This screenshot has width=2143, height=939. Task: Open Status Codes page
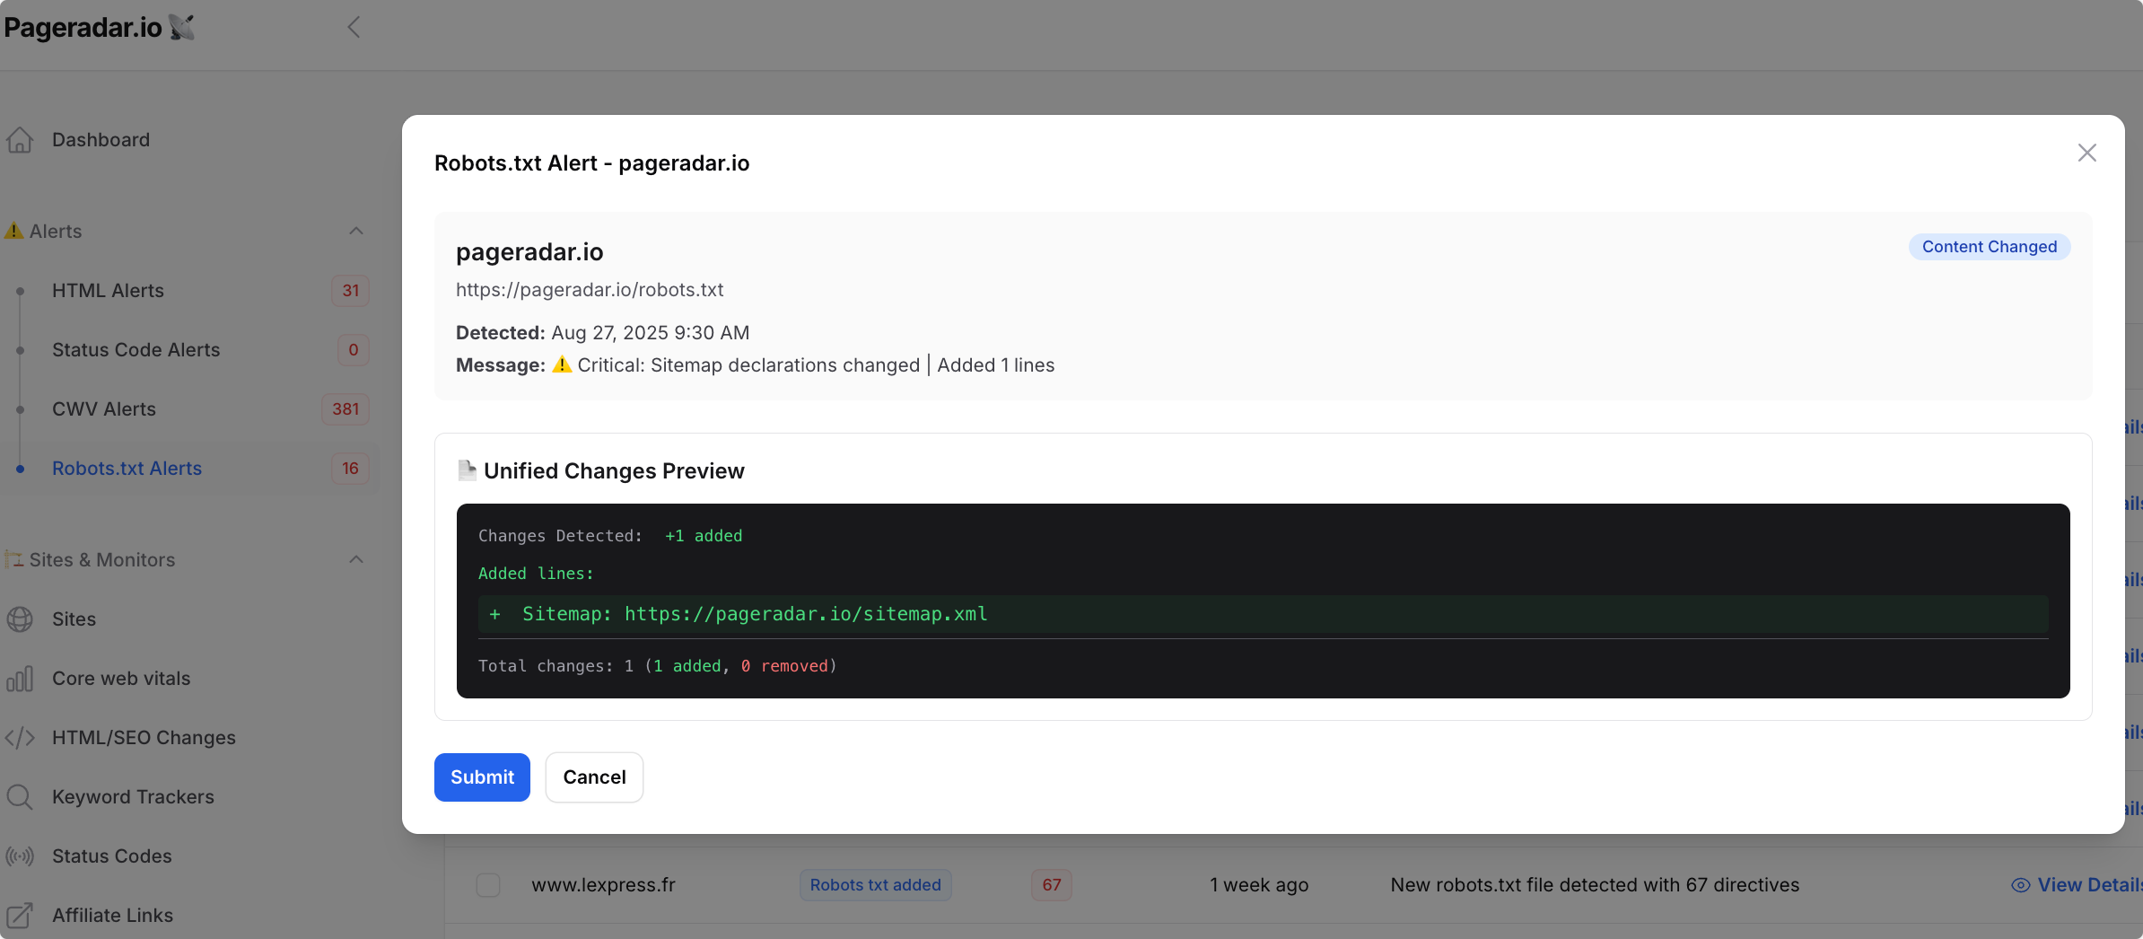tap(111, 856)
